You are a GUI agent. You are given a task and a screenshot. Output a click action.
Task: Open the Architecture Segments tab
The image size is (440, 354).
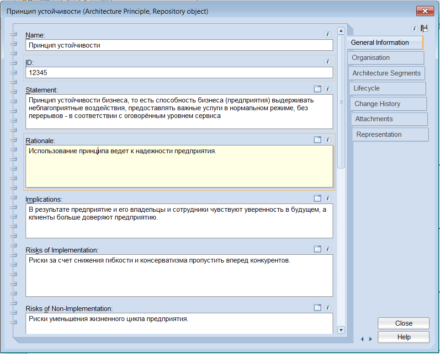387,73
